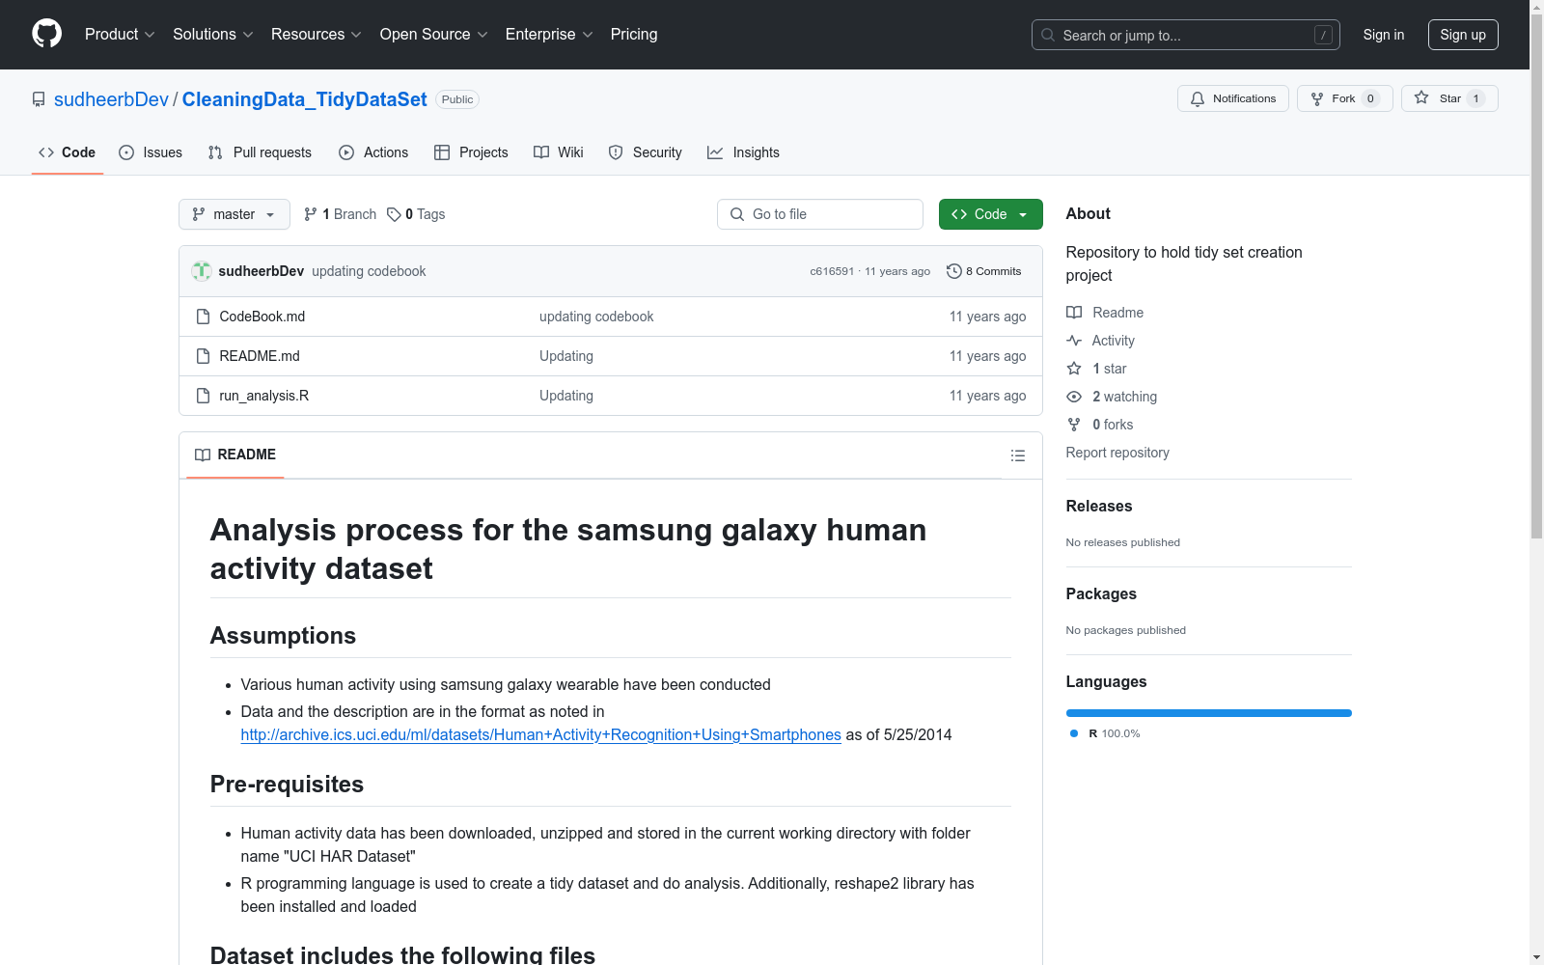
Task: Click the Packages heading link
Action: 1101,593
